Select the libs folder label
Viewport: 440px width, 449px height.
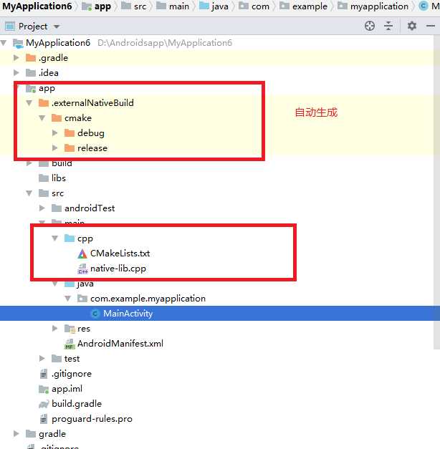pyautogui.click(x=59, y=178)
